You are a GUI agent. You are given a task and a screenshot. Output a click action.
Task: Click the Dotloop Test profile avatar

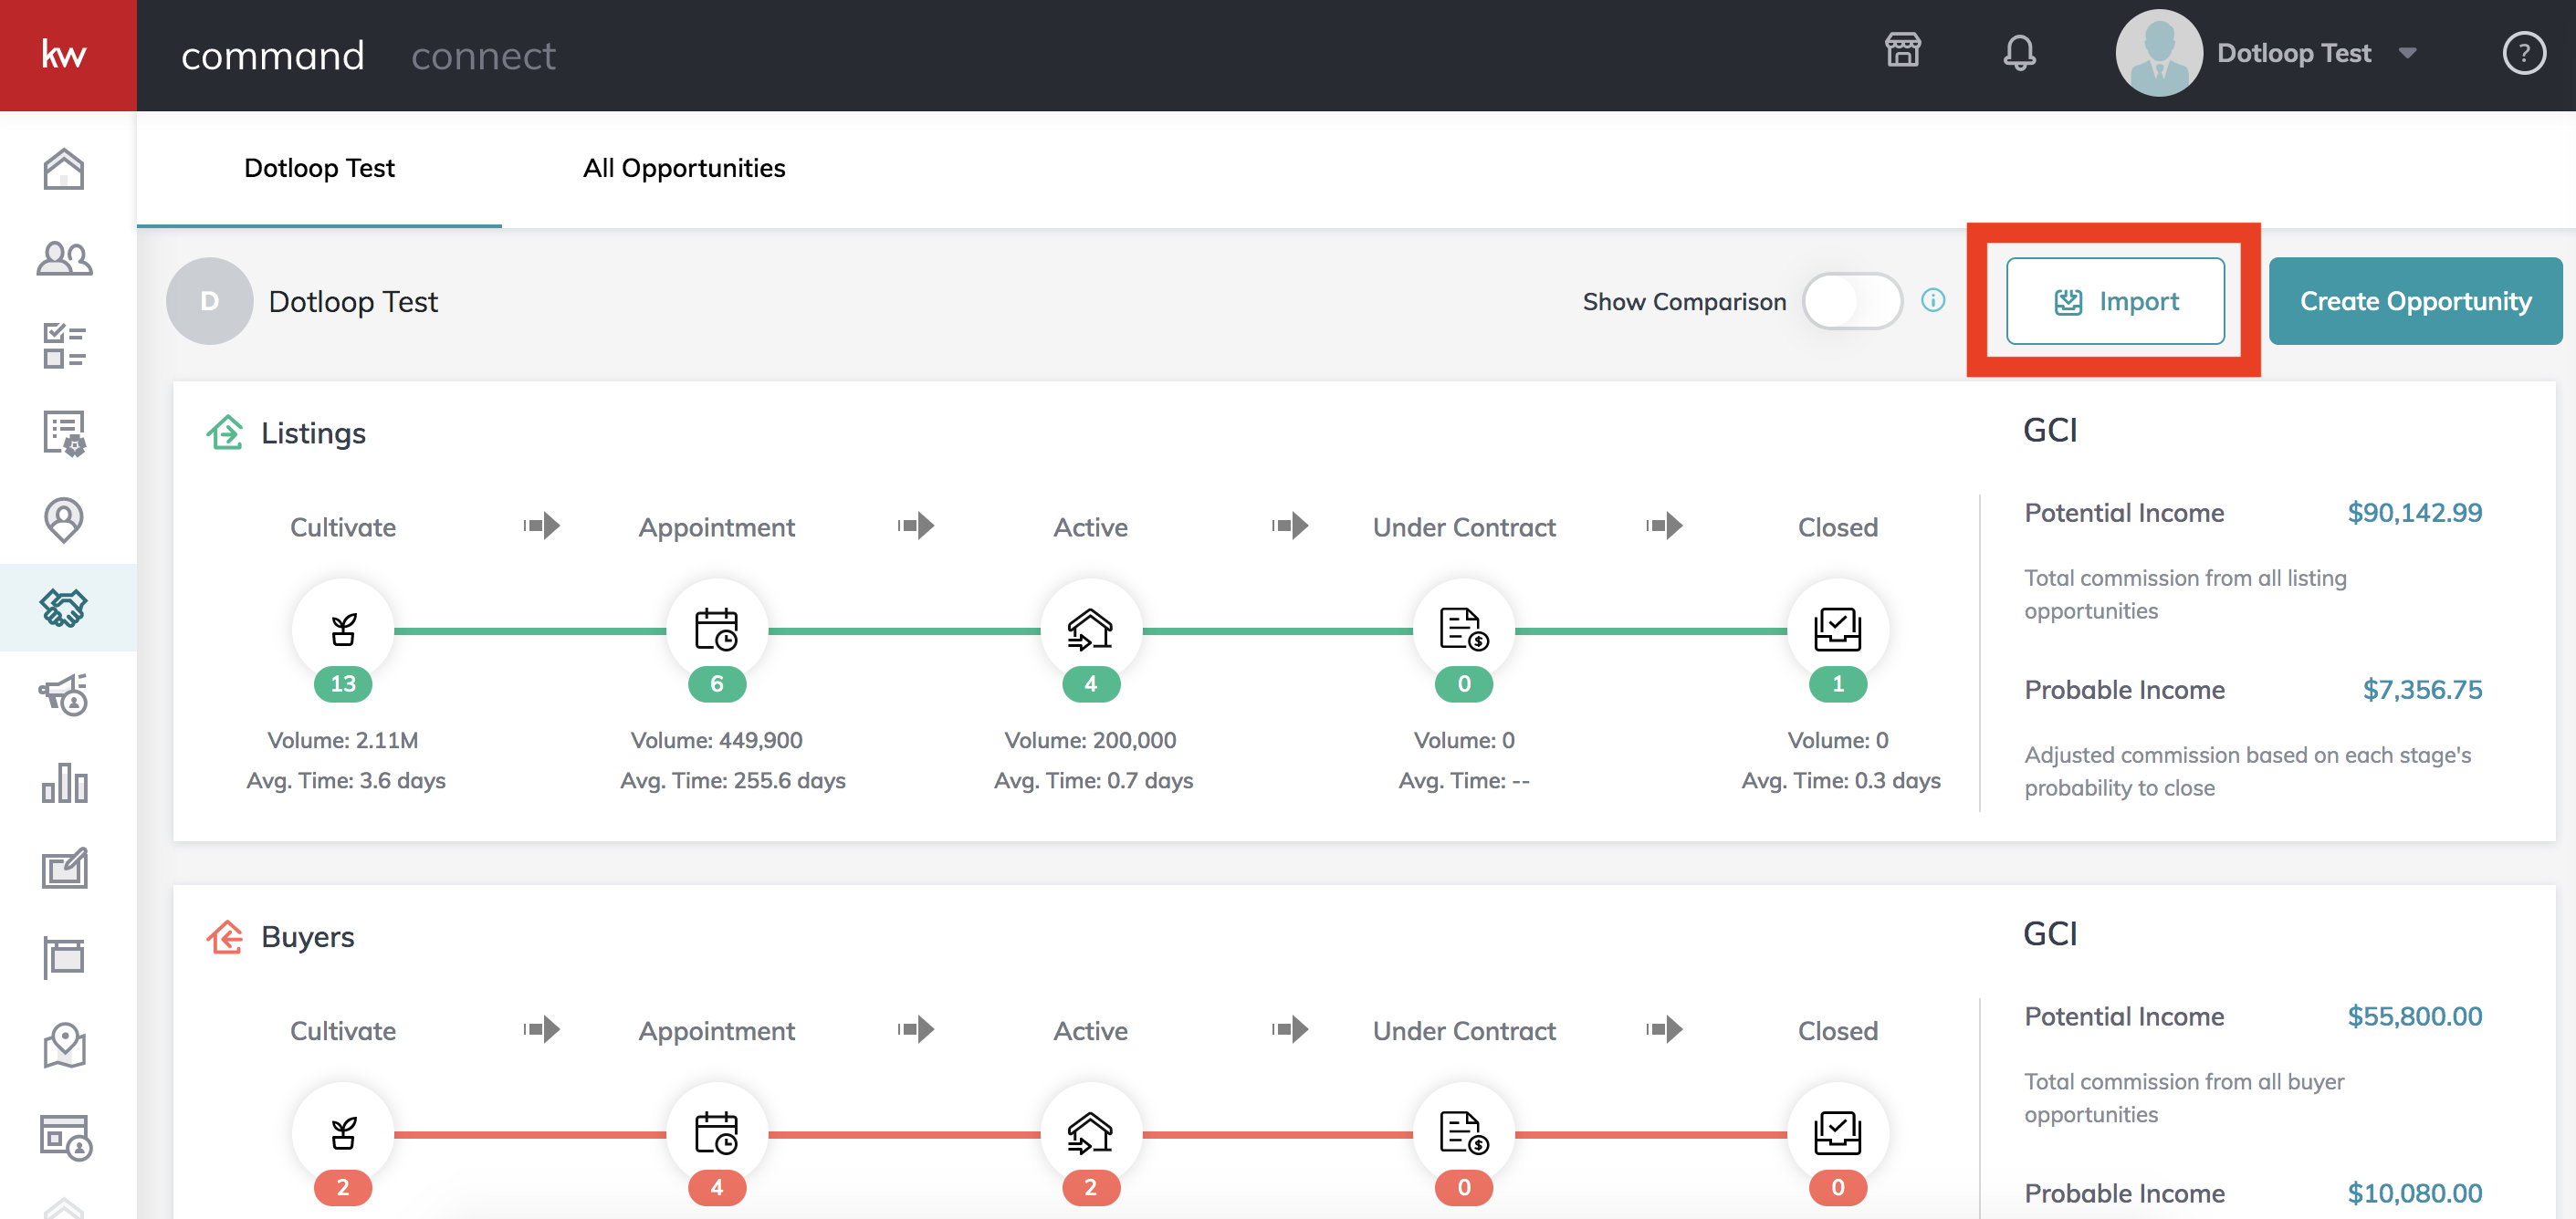(x=2159, y=53)
